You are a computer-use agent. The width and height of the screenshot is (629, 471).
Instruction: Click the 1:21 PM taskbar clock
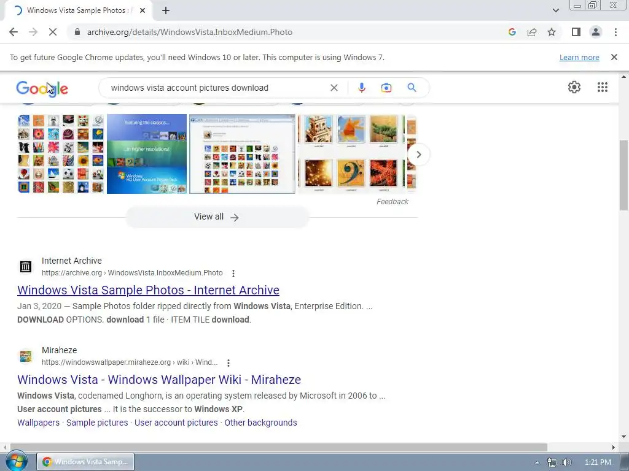coord(598,462)
